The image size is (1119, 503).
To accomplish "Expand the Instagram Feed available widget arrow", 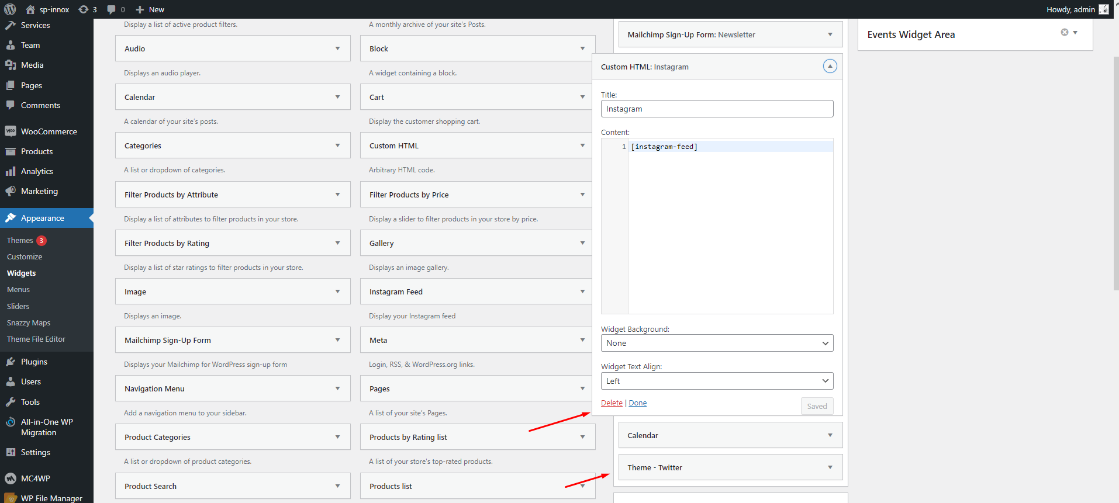I will [582, 292].
